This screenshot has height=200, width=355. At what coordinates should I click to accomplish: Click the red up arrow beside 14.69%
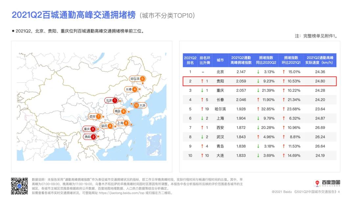283,155
